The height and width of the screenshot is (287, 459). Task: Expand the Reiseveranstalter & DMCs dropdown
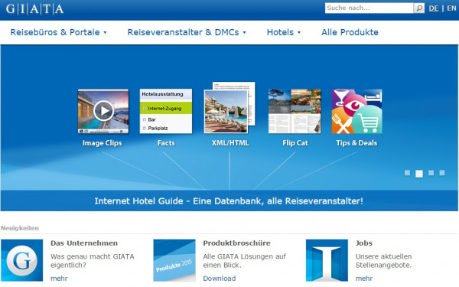187,32
